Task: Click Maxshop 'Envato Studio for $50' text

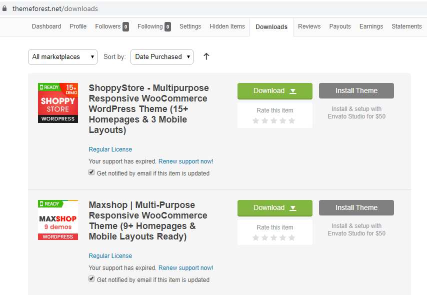Action: (x=356, y=233)
